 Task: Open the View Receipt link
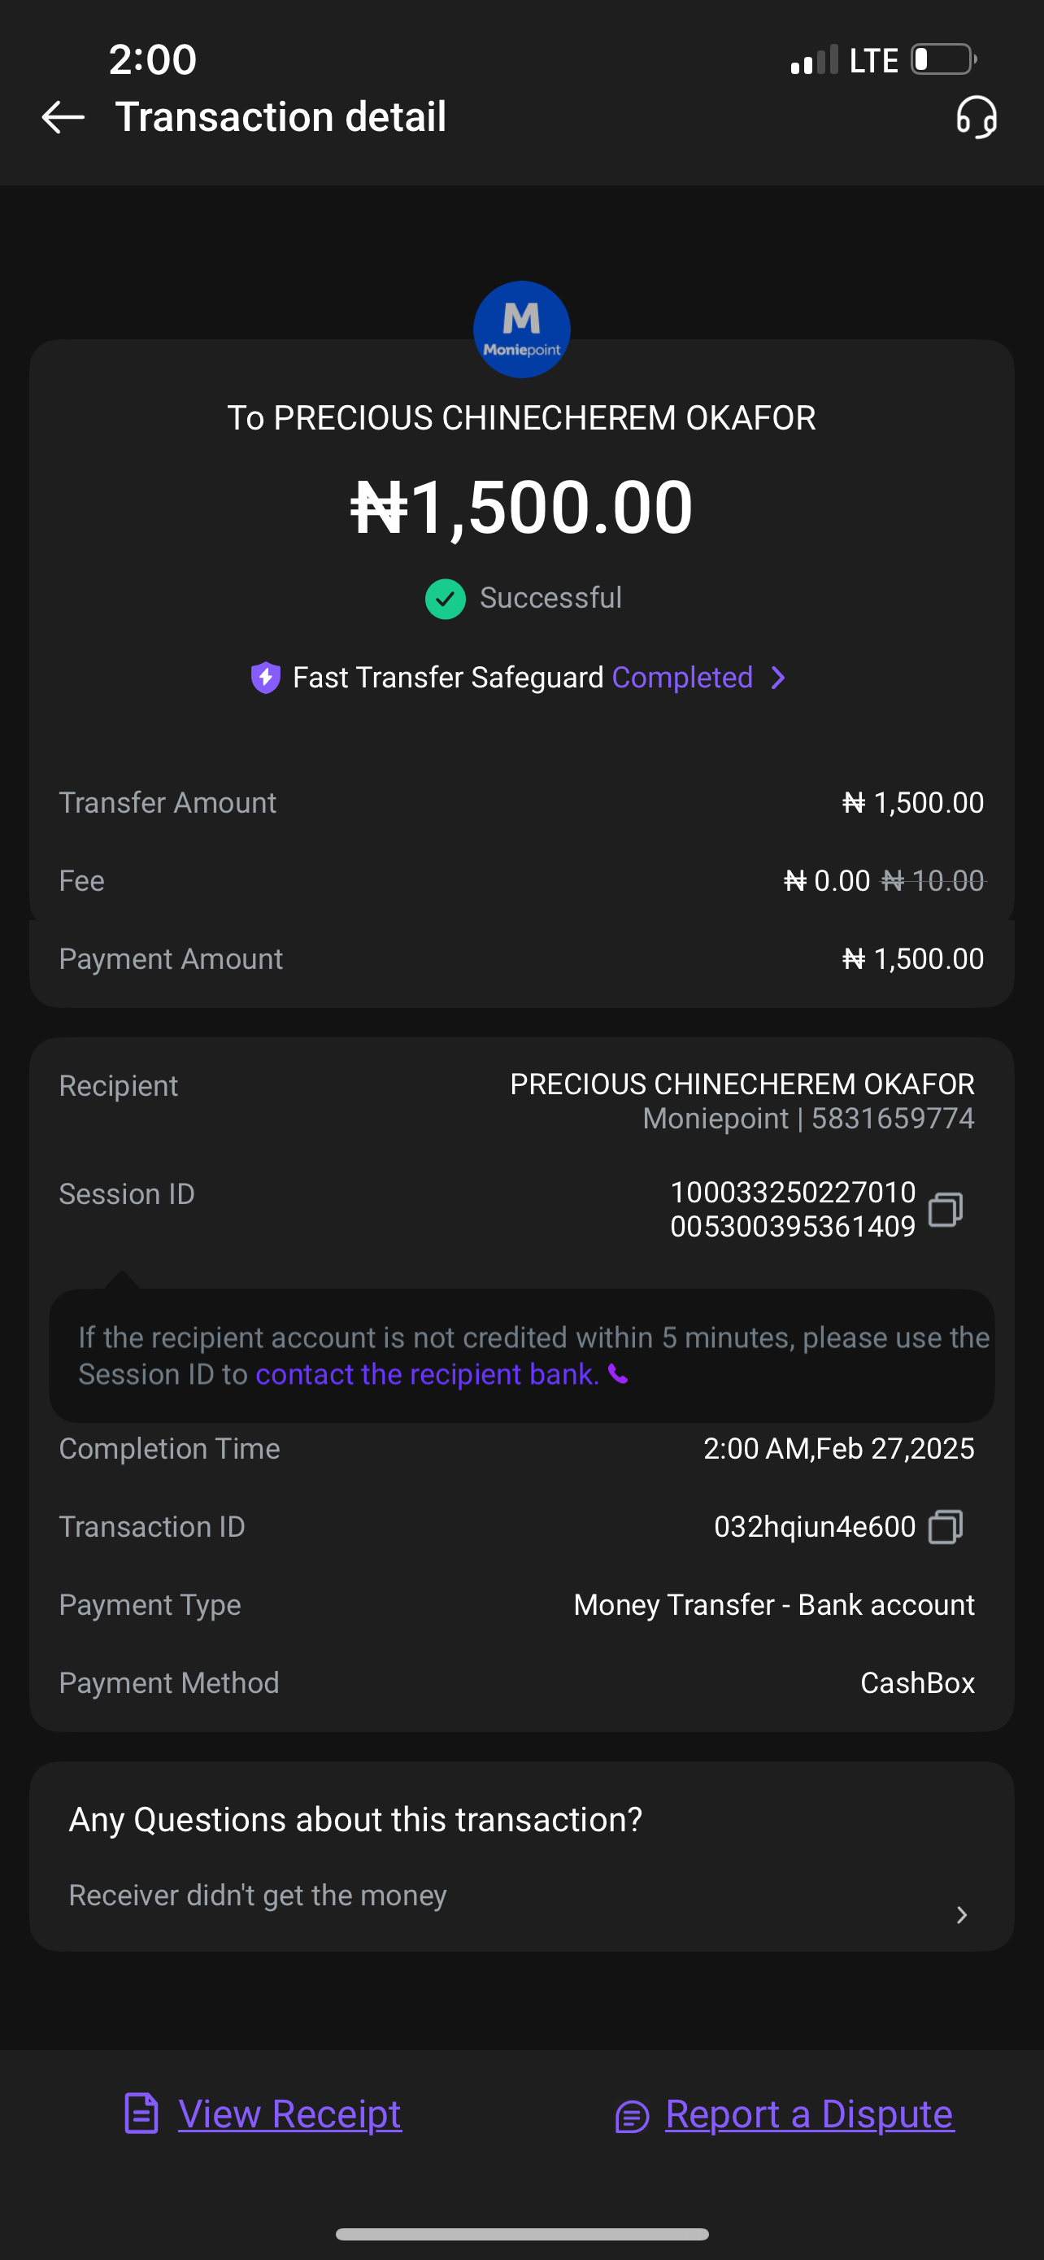[289, 2114]
